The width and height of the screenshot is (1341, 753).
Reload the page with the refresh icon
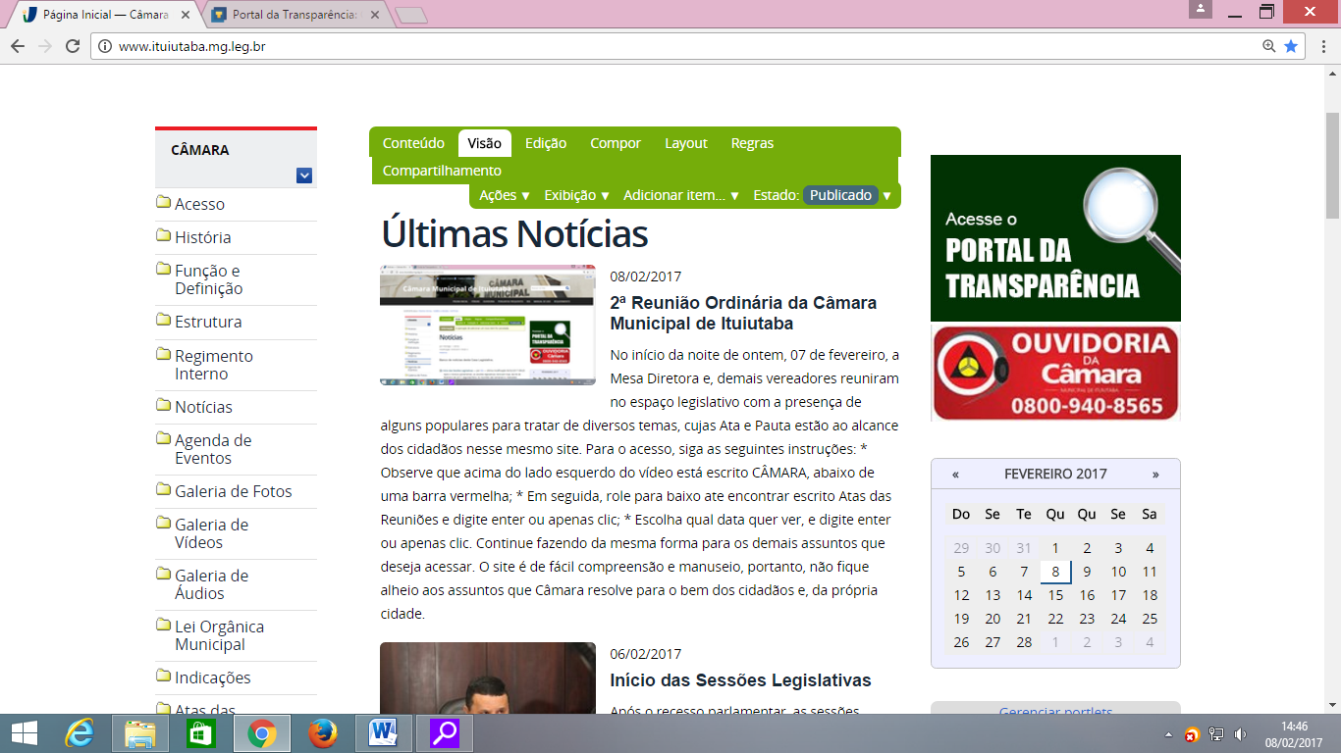click(72, 46)
